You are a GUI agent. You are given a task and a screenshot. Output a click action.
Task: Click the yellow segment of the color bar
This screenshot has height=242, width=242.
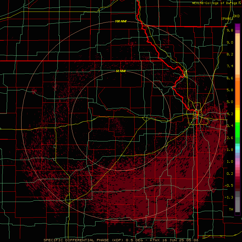(x=237, y=115)
